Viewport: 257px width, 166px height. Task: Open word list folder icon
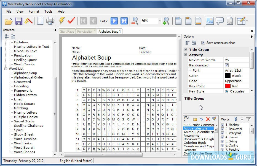[195, 119]
